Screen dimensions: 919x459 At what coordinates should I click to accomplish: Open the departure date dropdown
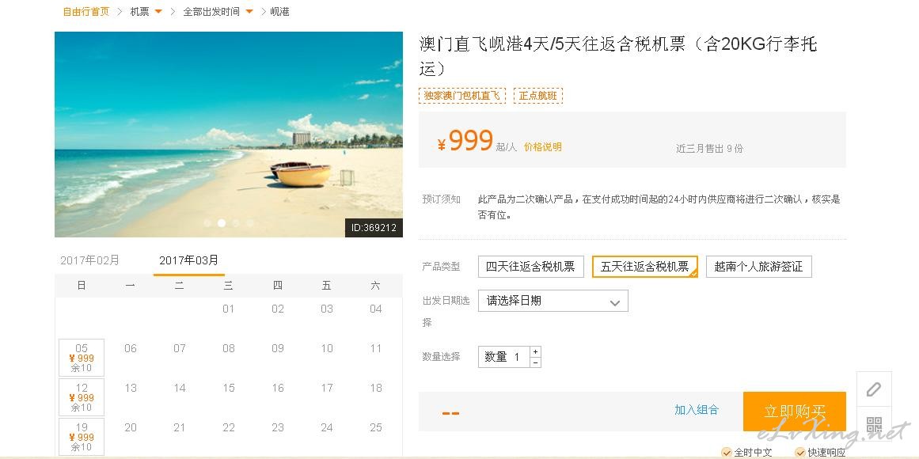coord(553,301)
